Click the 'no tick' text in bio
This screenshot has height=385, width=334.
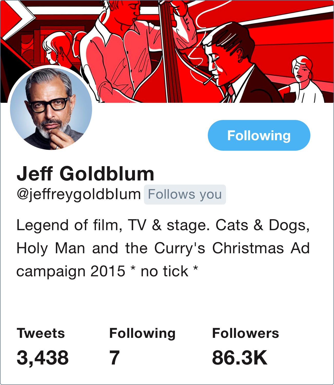click(165, 271)
